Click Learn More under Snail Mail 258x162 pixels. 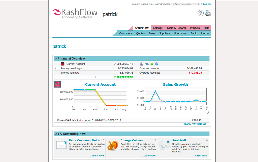coord(200,156)
